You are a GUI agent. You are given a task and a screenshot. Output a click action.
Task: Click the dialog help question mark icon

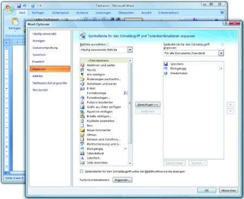(226, 23)
